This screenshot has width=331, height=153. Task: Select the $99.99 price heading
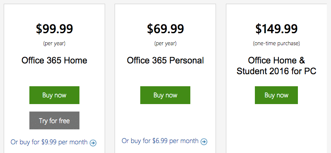coord(55,29)
